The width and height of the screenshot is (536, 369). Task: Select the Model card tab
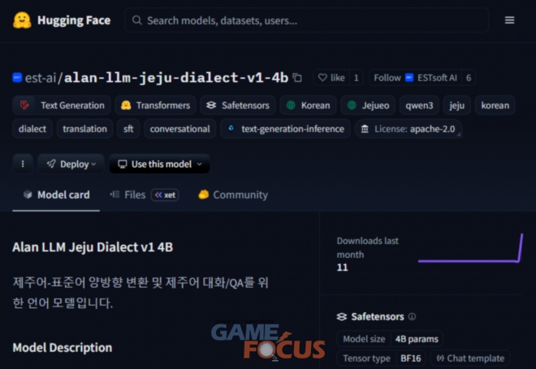click(x=56, y=195)
